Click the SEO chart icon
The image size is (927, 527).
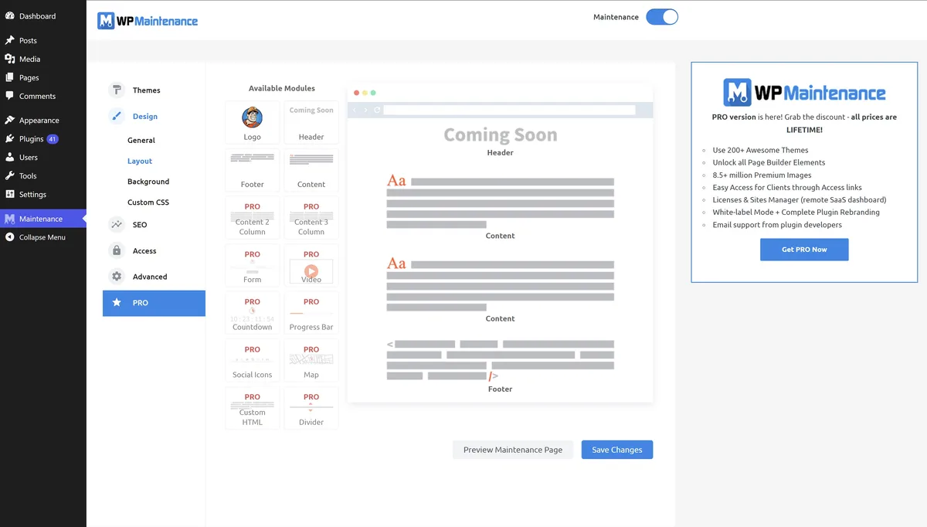pos(117,225)
